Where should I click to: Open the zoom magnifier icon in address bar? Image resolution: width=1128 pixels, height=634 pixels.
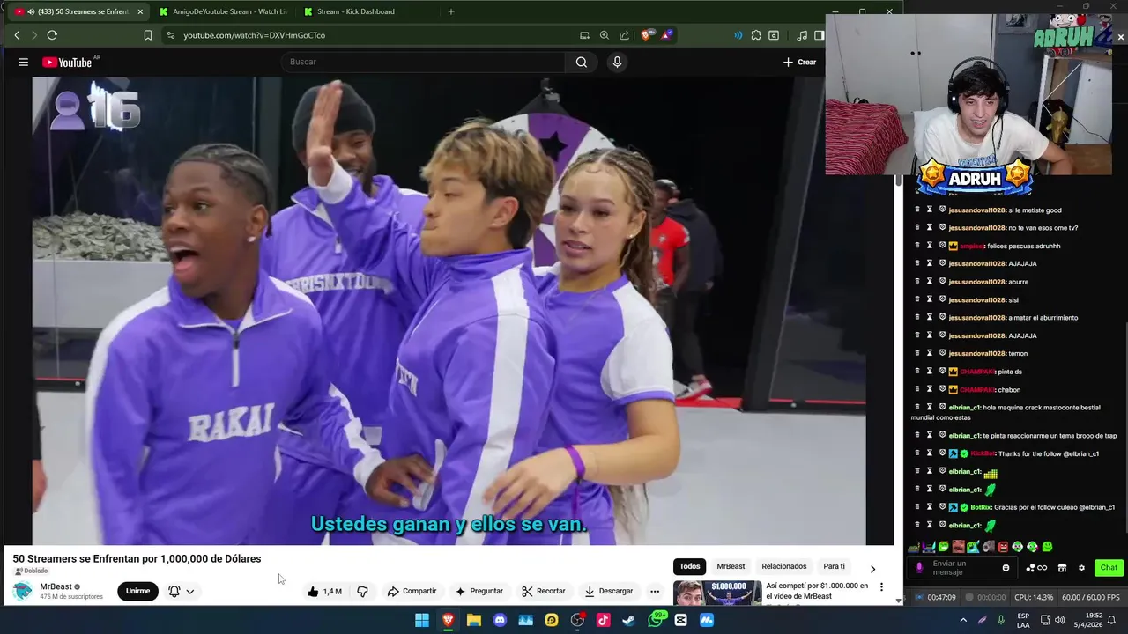coord(605,35)
